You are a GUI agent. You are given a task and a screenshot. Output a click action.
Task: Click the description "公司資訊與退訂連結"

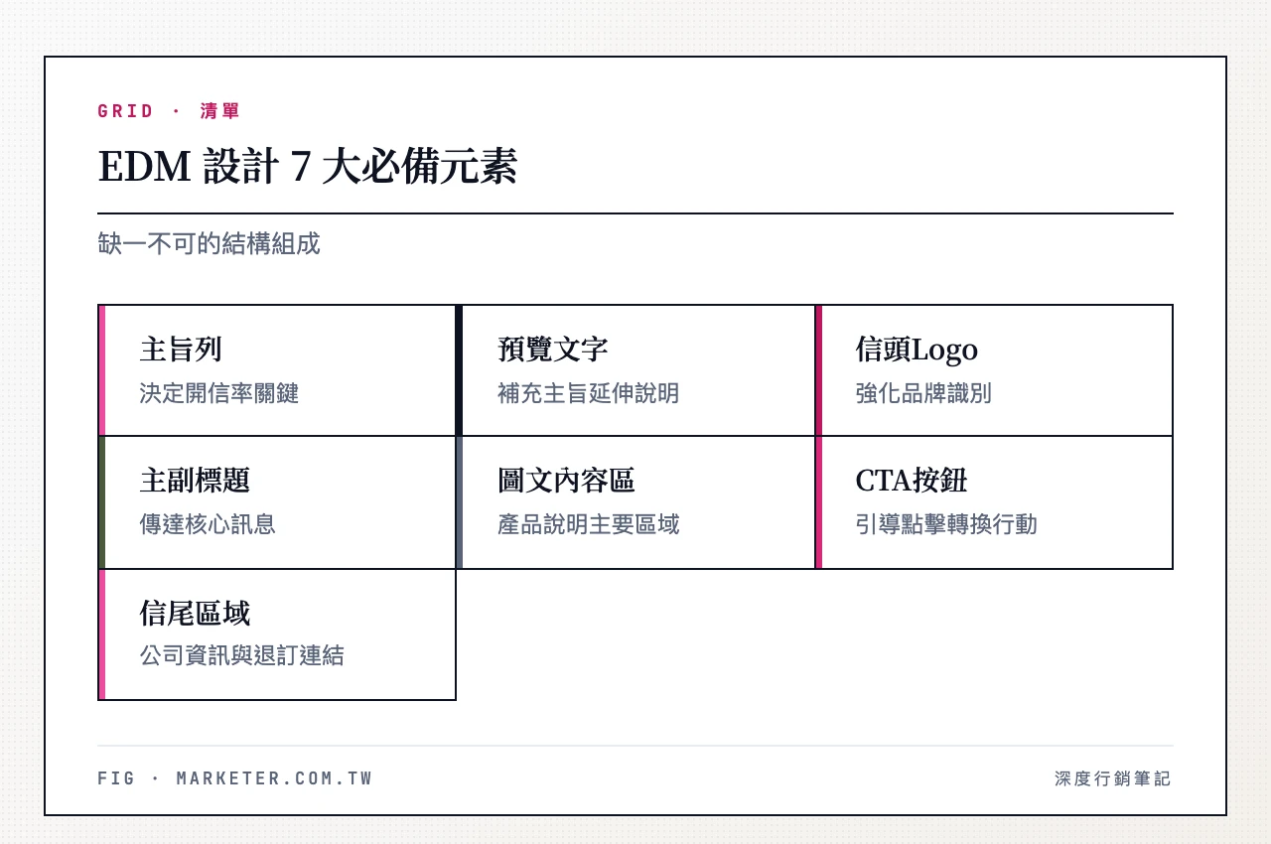pyautogui.click(x=241, y=655)
